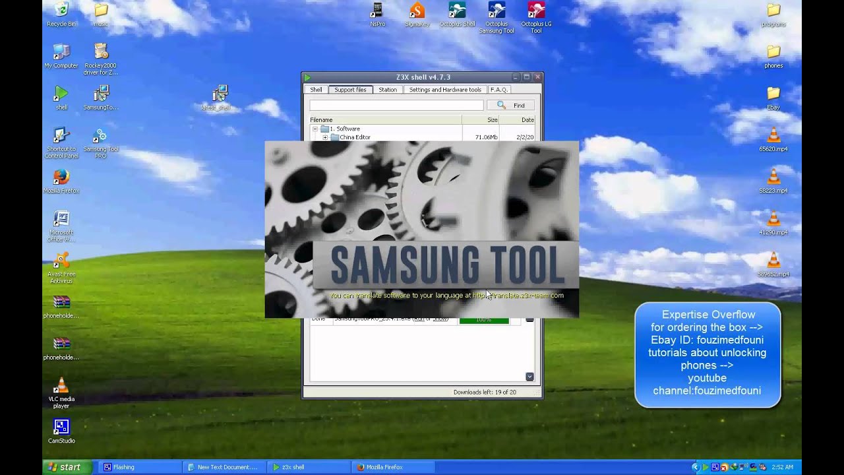Image resolution: width=844 pixels, height=475 pixels.
Task: Select the Support files tab
Action: [x=350, y=90]
